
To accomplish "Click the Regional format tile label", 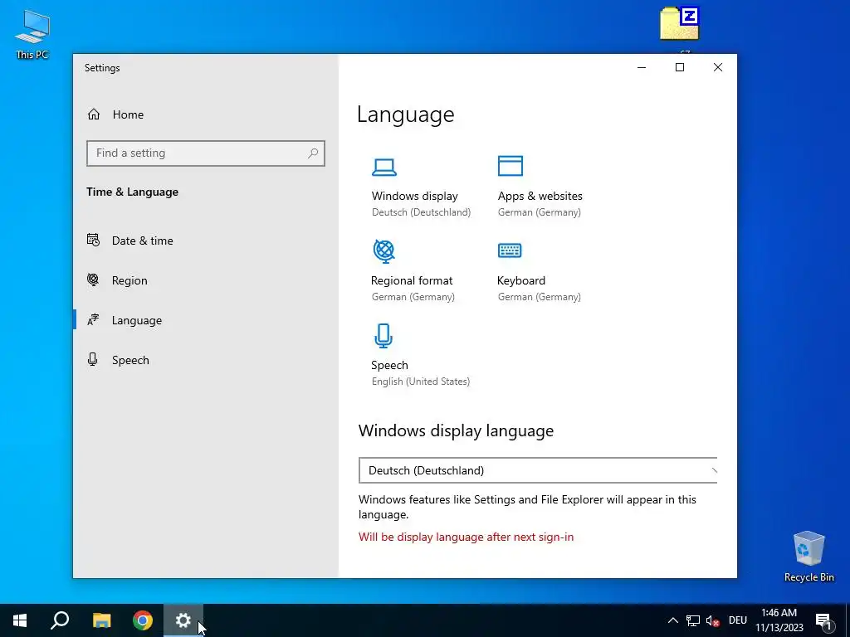I will (x=412, y=280).
